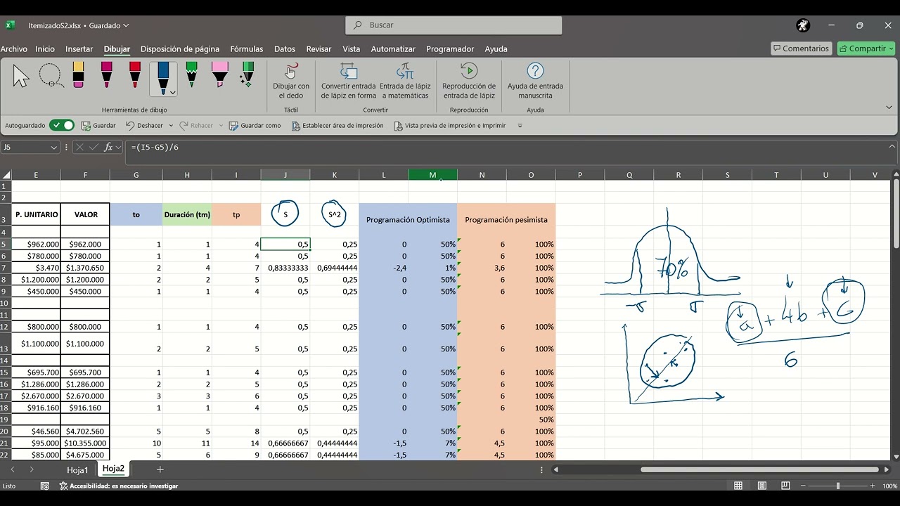
Task: Pick the green sparkle action pen
Action: tap(247, 75)
